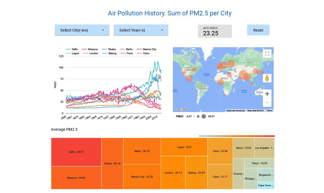Select the Singapore treemap tile
The height and width of the screenshot is (193, 324).
click(266, 175)
